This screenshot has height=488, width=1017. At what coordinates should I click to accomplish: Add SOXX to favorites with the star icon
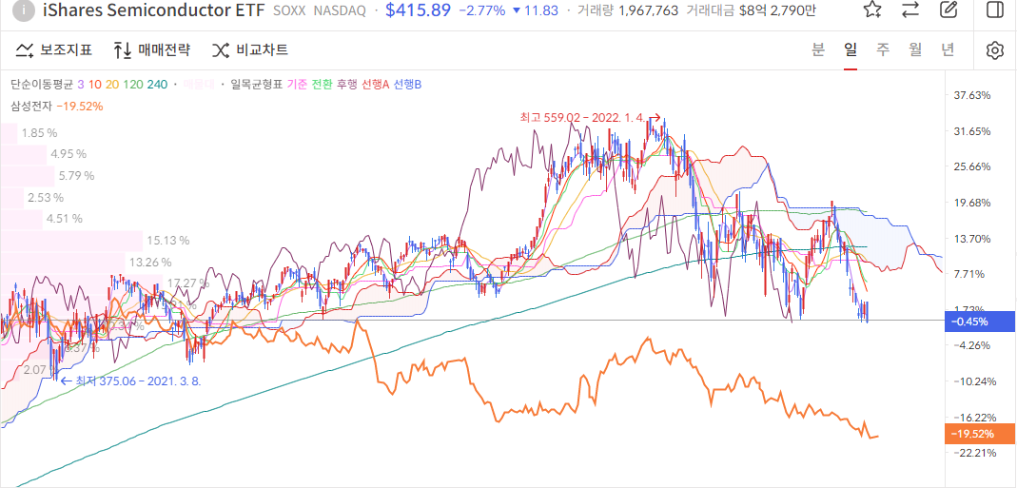click(x=873, y=10)
